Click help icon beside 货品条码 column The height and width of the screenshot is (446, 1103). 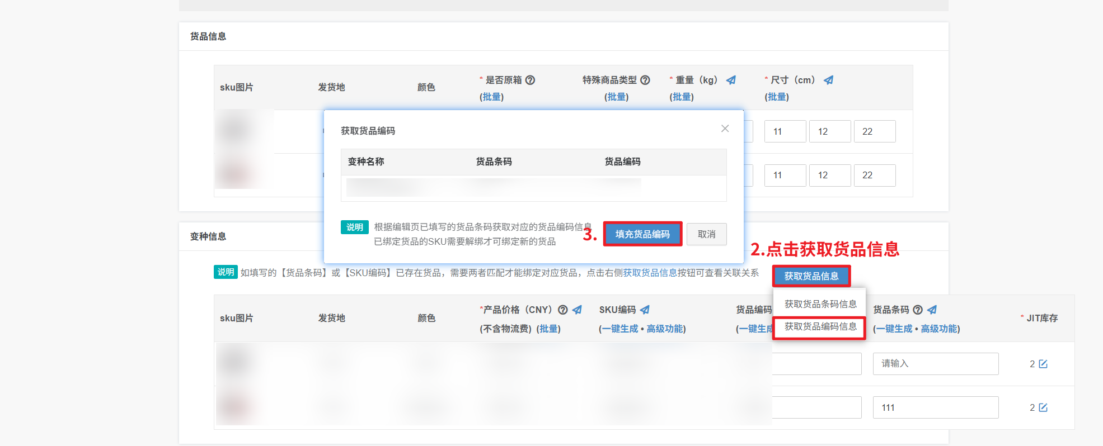[918, 310]
